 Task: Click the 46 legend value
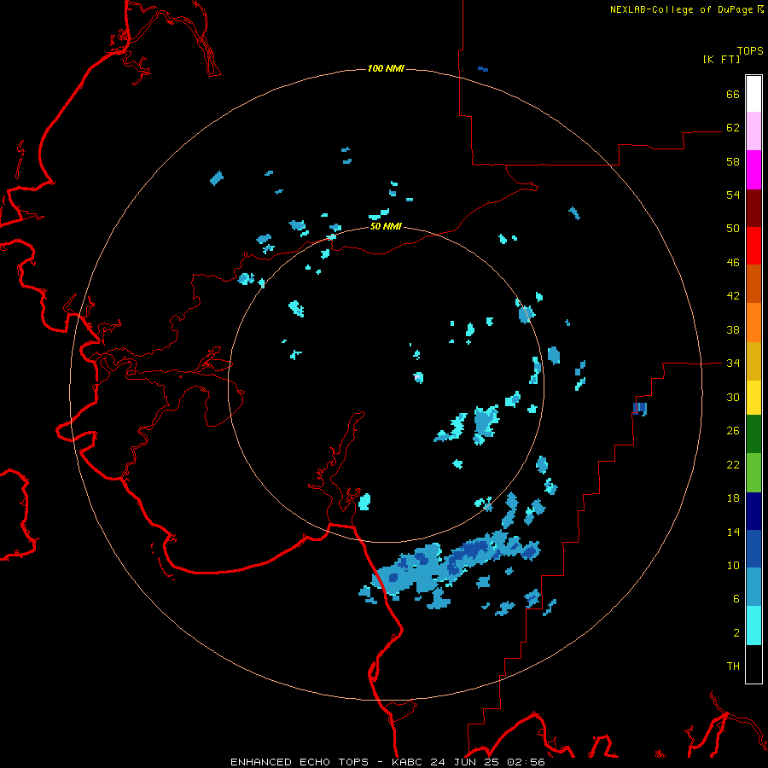coord(733,263)
